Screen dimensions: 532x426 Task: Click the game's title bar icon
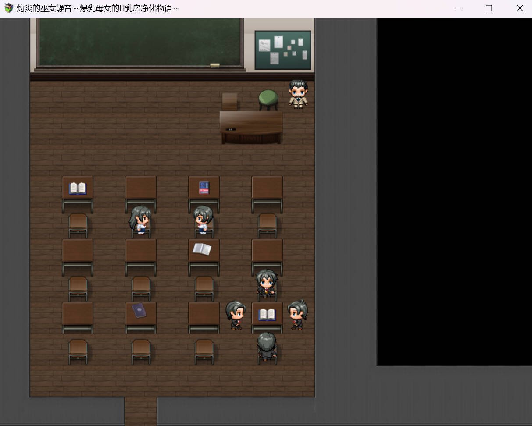click(8, 8)
